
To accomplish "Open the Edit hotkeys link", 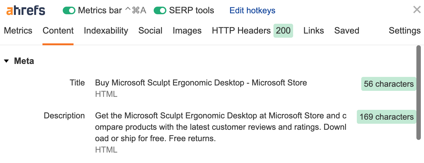I will tap(252, 10).
